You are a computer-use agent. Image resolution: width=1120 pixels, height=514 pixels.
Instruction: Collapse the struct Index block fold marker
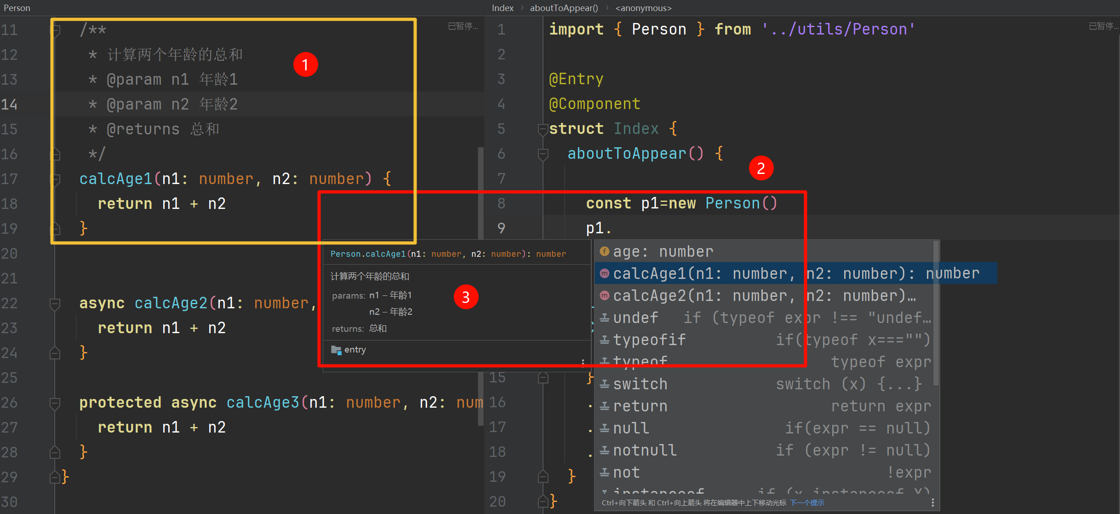click(543, 129)
